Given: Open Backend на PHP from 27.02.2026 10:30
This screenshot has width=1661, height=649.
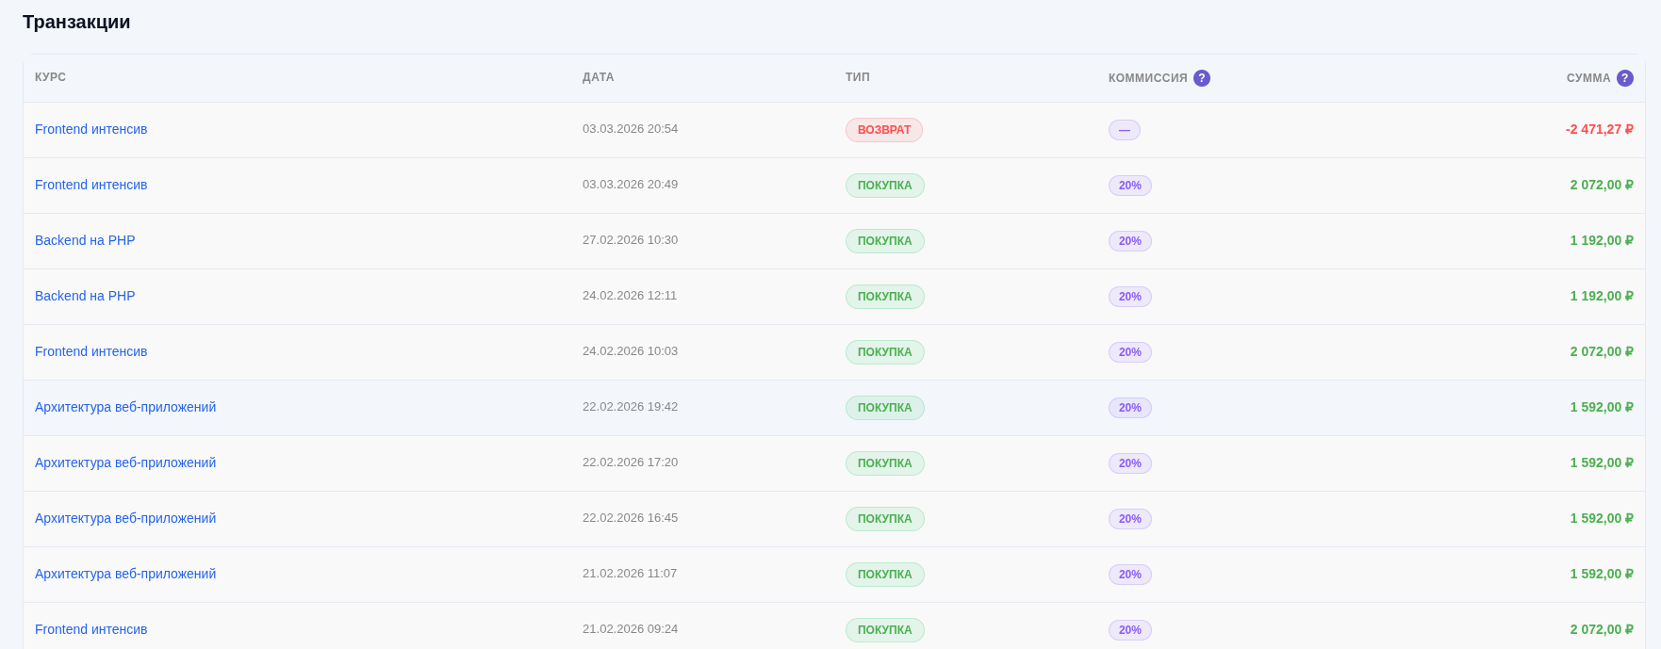Looking at the screenshot, I should pos(85,240).
